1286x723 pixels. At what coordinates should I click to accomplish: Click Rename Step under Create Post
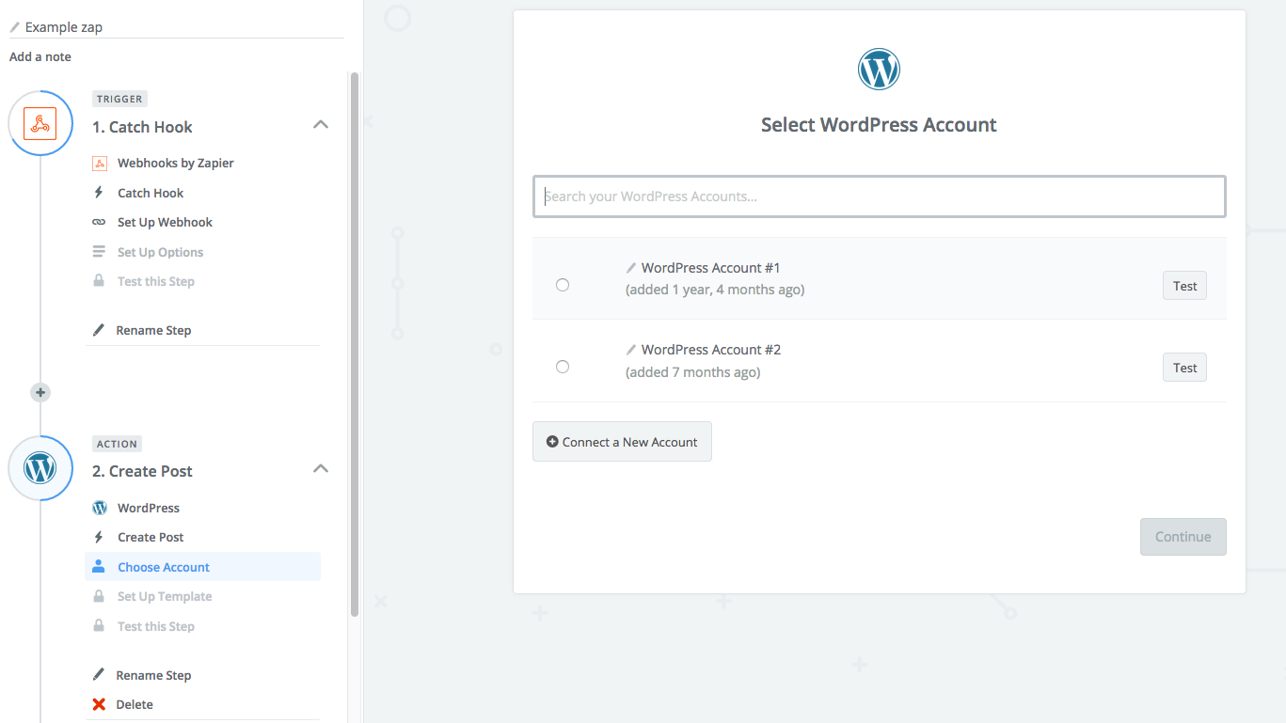(x=153, y=675)
